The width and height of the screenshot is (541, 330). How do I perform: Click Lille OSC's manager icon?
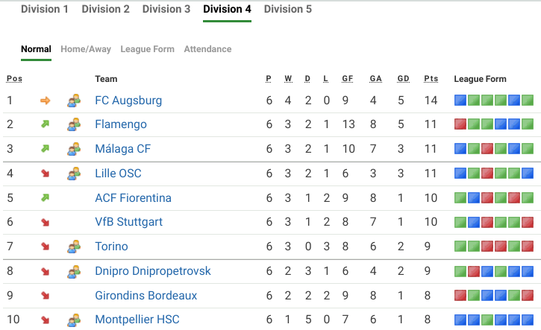73,174
